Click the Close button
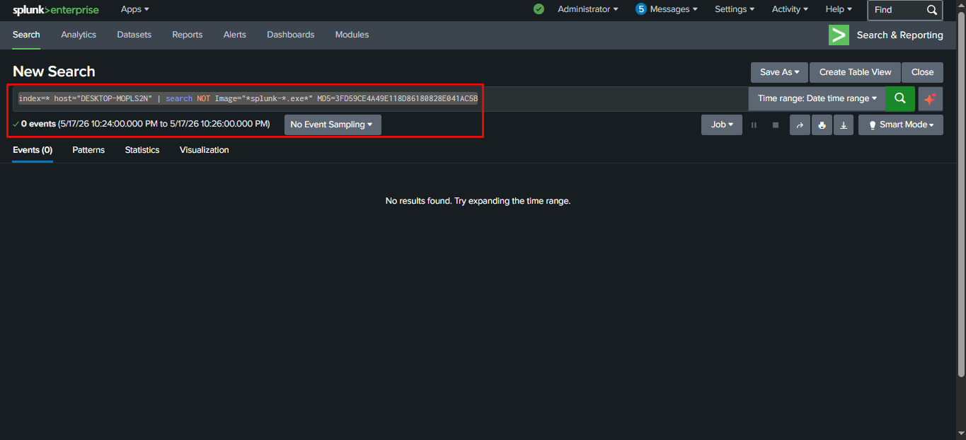 point(923,72)
